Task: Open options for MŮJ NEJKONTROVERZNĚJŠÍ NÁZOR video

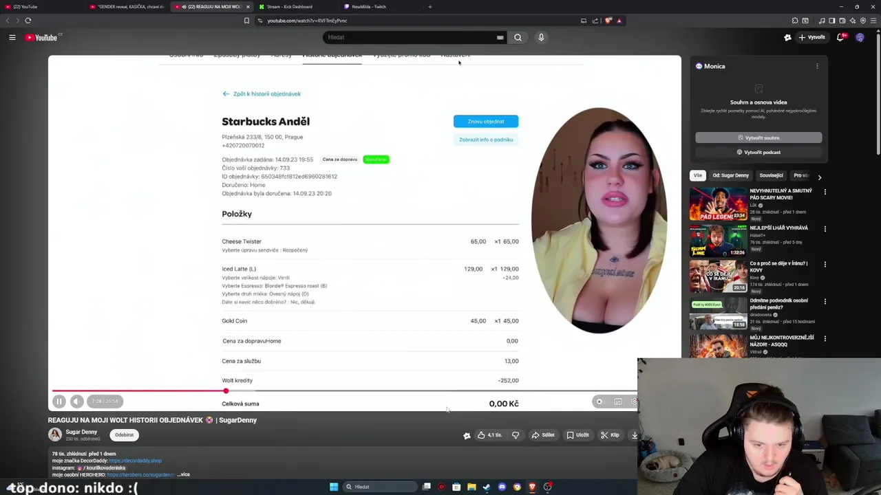Action: (825, 338)
